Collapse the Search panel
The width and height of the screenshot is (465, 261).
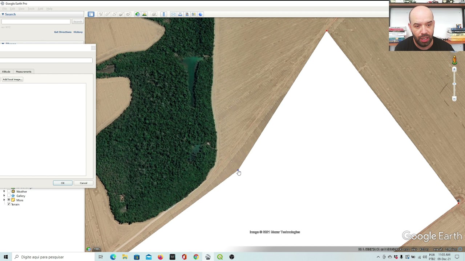click(x=3, y=14)
